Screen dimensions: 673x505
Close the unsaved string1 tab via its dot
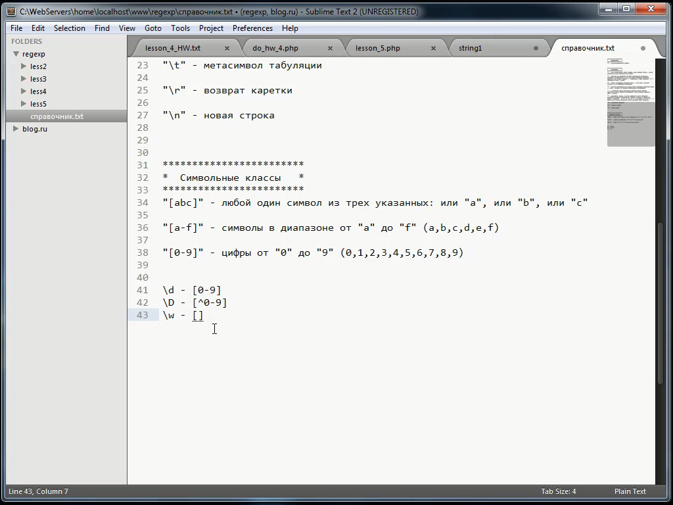click(536, 48)
